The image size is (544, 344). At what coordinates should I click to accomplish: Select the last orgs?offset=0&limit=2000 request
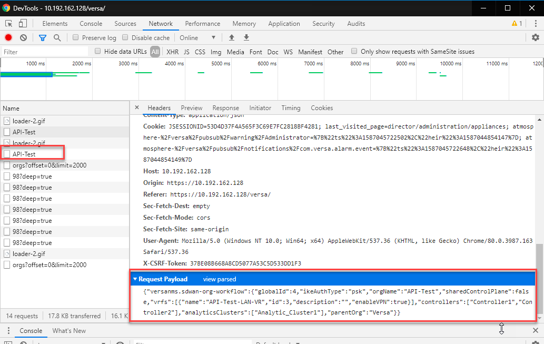(65, 265)
